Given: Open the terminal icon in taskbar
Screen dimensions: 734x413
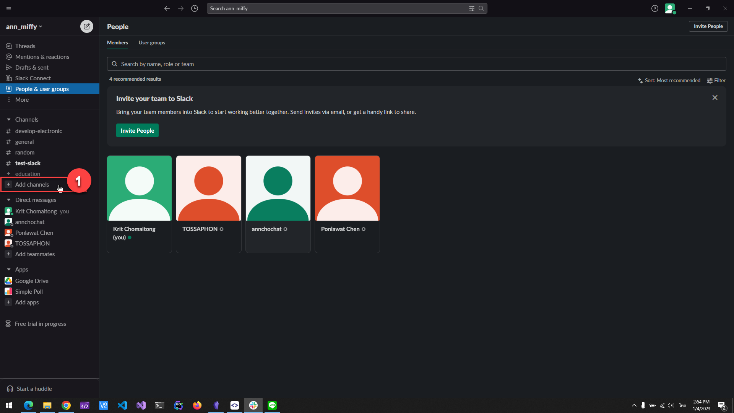Looking at the screenshot, I should [x=160, y=405].
